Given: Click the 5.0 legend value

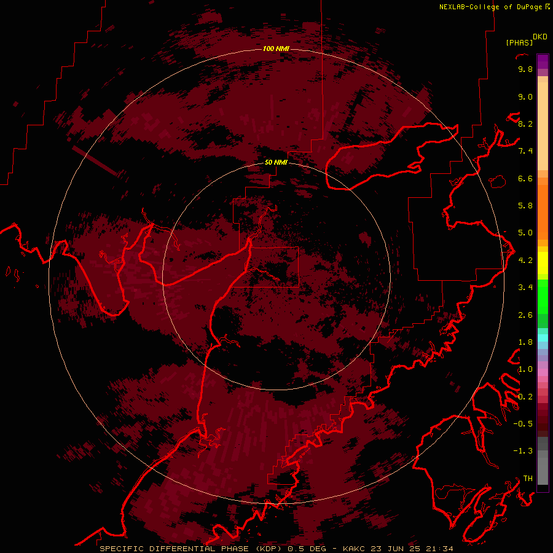Looking at the screenshot, I should pos(525,233).
